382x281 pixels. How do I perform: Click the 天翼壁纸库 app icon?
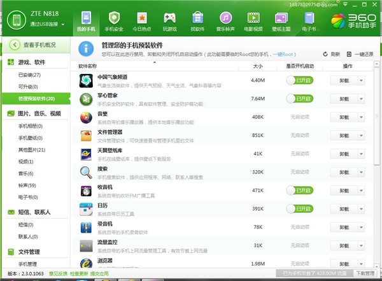click(x=86, y=154)
